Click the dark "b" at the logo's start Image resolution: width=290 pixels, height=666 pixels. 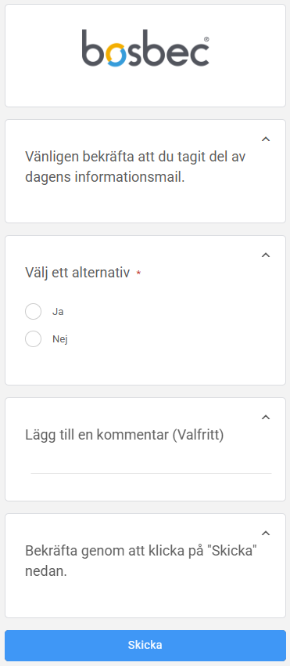click(91, 48)
